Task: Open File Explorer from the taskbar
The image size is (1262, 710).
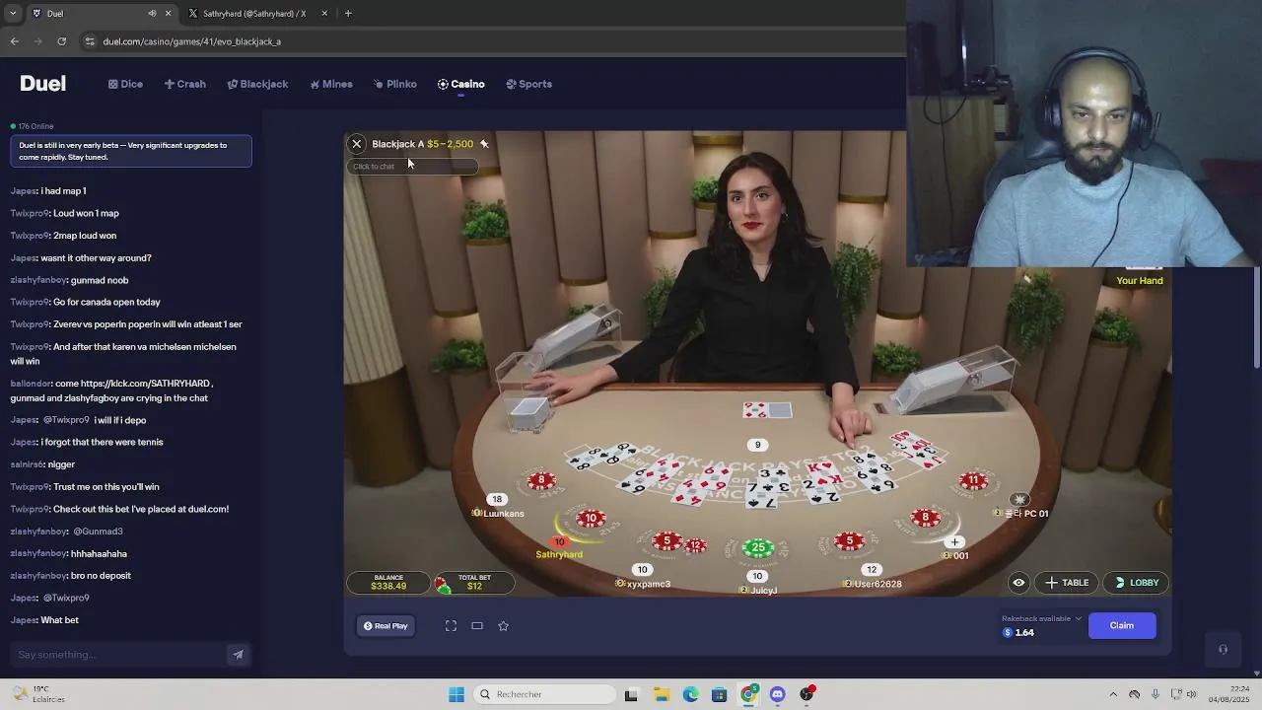Action: click(662, 694)
